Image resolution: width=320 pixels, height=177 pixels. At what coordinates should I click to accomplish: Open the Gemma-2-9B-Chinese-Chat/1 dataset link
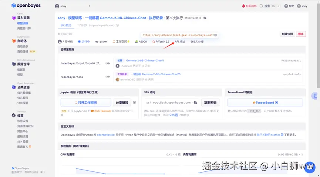145,60
